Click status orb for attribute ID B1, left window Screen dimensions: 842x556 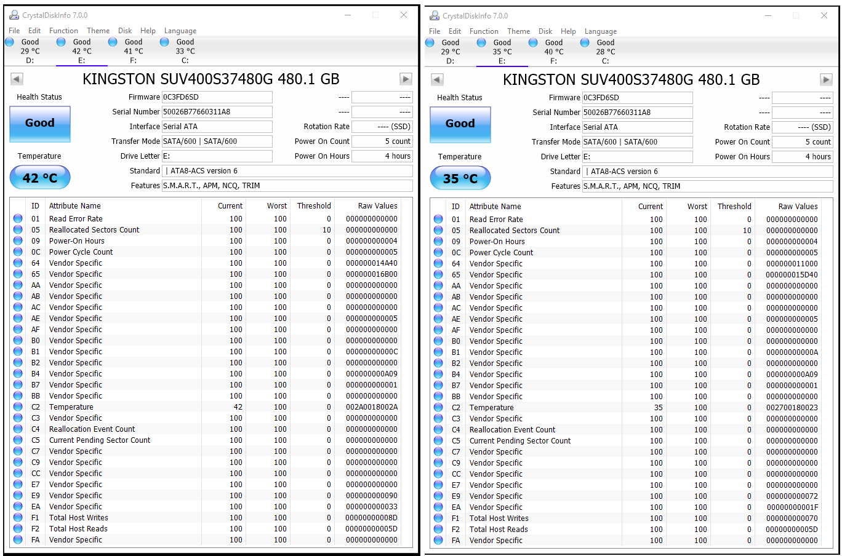(18, 351)
